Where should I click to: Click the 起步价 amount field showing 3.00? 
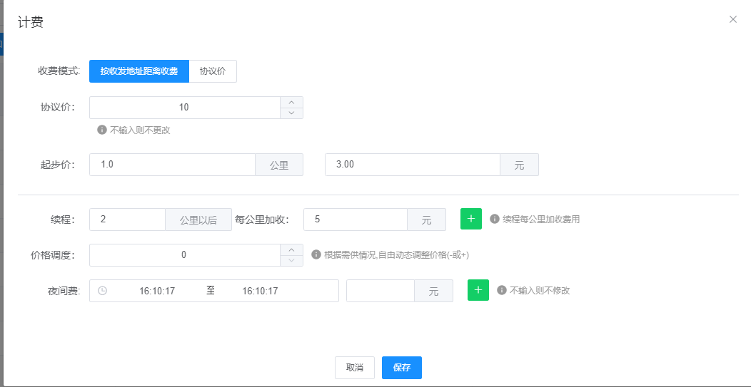[412, 165]
